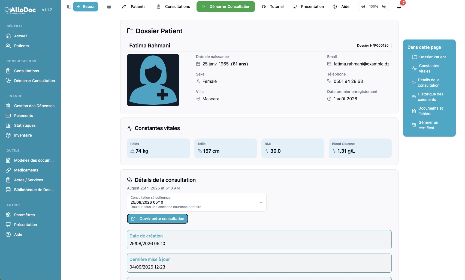Start with the green Démarrer Consultation button
This screenshot has height=280, width=465.
226,7
